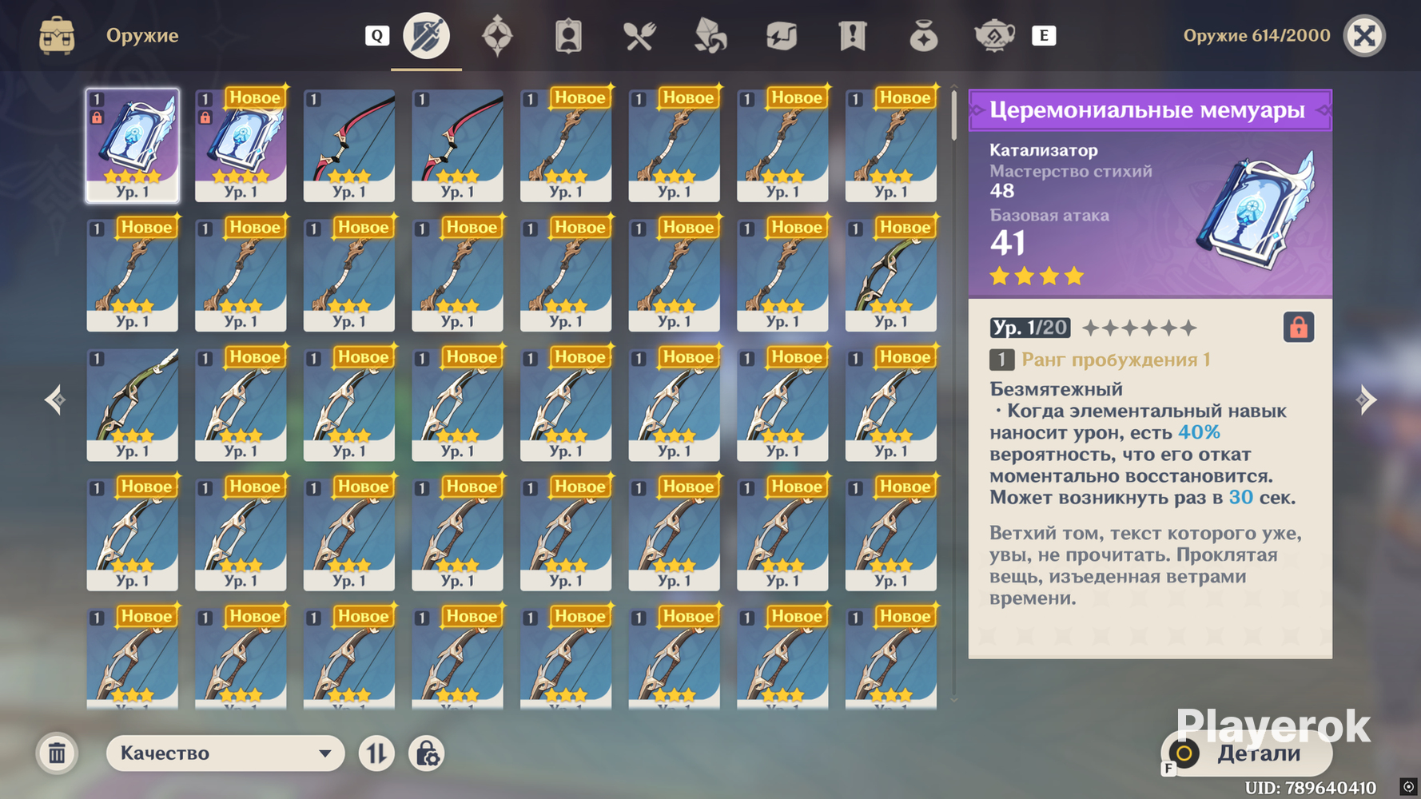
Task: Switch to the Food tab icon
Action: pos(639,37)
